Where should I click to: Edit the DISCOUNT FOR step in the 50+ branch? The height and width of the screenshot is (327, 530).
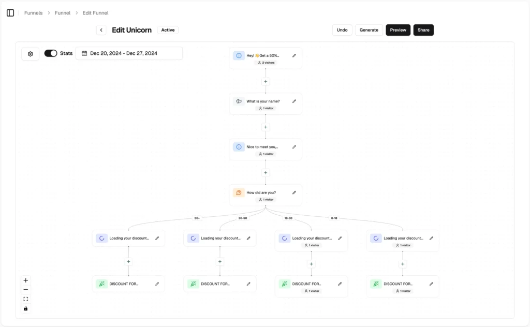pos(157,284)
